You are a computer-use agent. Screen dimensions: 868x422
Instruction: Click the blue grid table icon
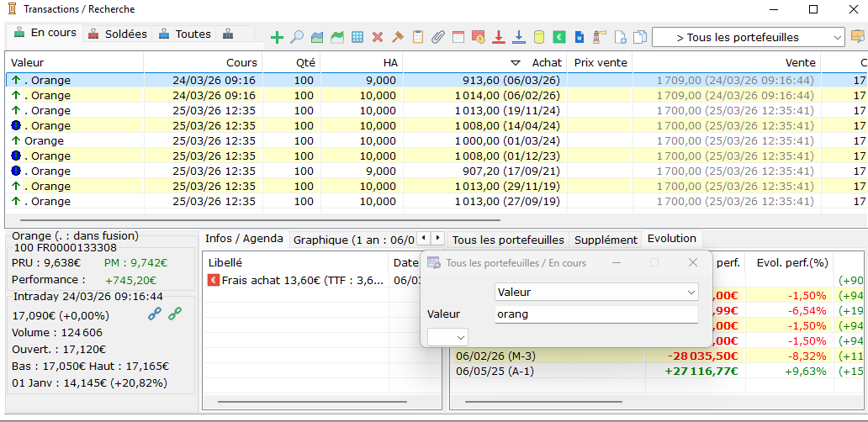click(x=357, y=38)
